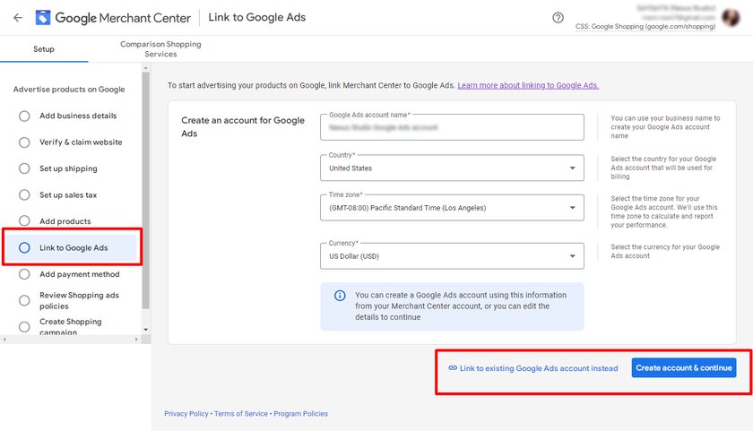Click the sidebar vertical scrollbar thumb

145,191
